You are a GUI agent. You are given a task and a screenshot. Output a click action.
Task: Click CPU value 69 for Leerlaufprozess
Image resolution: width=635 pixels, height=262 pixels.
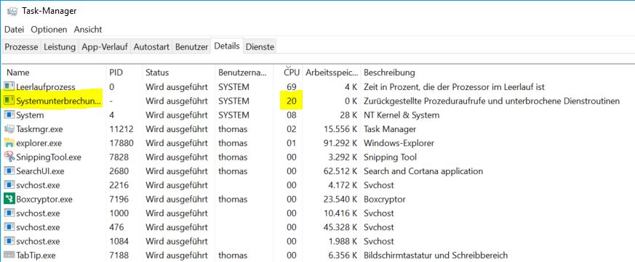tap(292, 86)
